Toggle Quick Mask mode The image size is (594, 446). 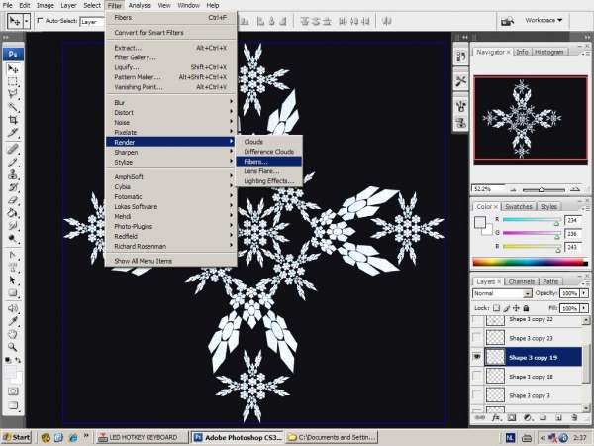[x=13, y=391]
